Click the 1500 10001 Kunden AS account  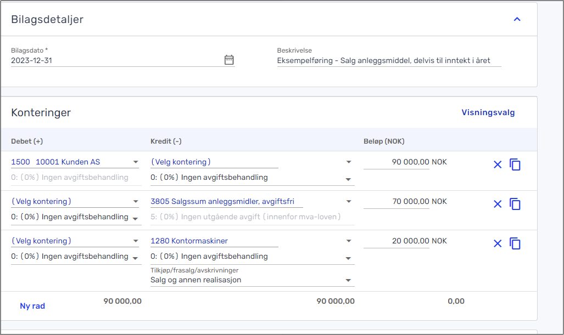point(55,162)
